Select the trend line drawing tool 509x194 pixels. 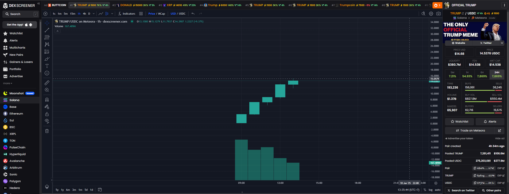47,30
